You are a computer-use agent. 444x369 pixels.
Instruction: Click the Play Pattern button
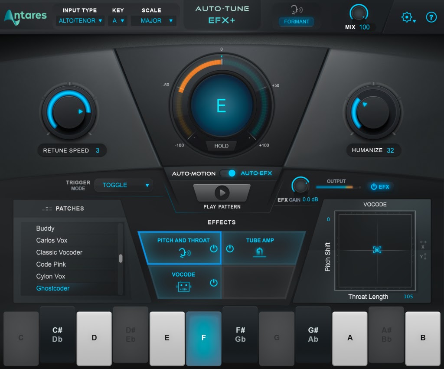222,193
